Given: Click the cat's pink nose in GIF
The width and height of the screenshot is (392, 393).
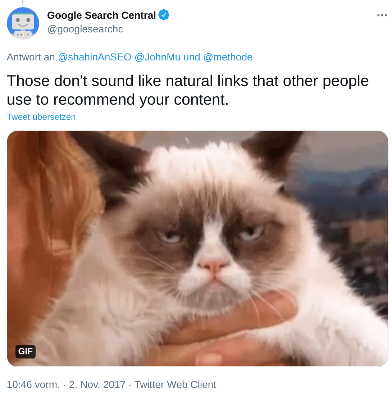Looking at the screenshot, I should (214, 266).
